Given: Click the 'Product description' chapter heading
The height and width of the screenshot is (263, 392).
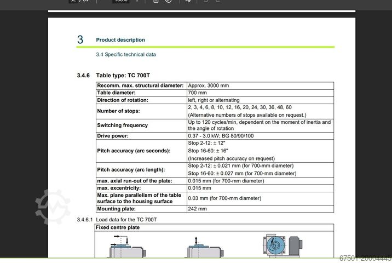Looking at the screenshot, I should (x=120, y=40).
